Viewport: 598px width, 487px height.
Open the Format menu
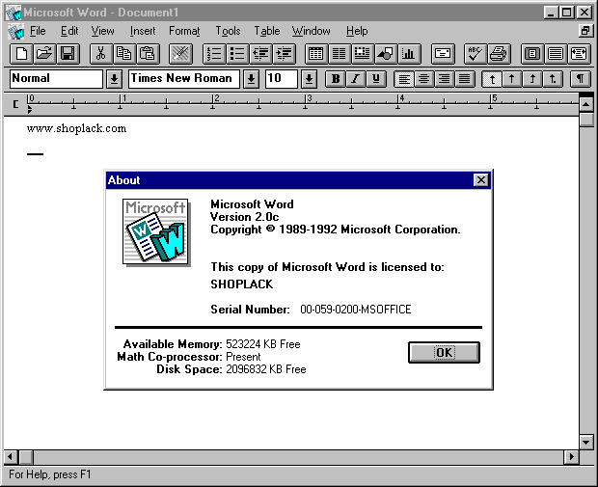184,31
